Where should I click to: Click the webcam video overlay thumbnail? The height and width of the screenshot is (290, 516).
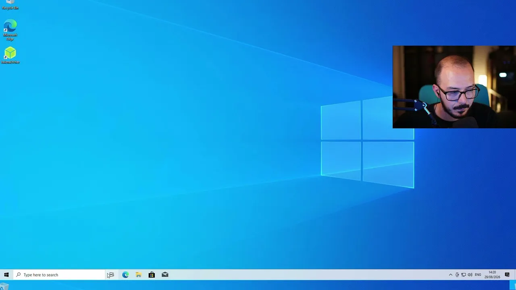454,87
